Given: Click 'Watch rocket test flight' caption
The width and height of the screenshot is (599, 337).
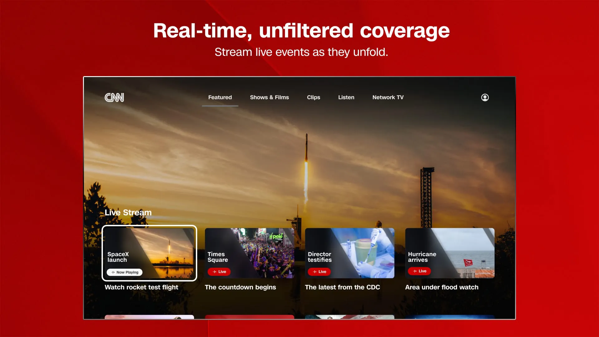Looking at the screenshot, I should point(141,287).
